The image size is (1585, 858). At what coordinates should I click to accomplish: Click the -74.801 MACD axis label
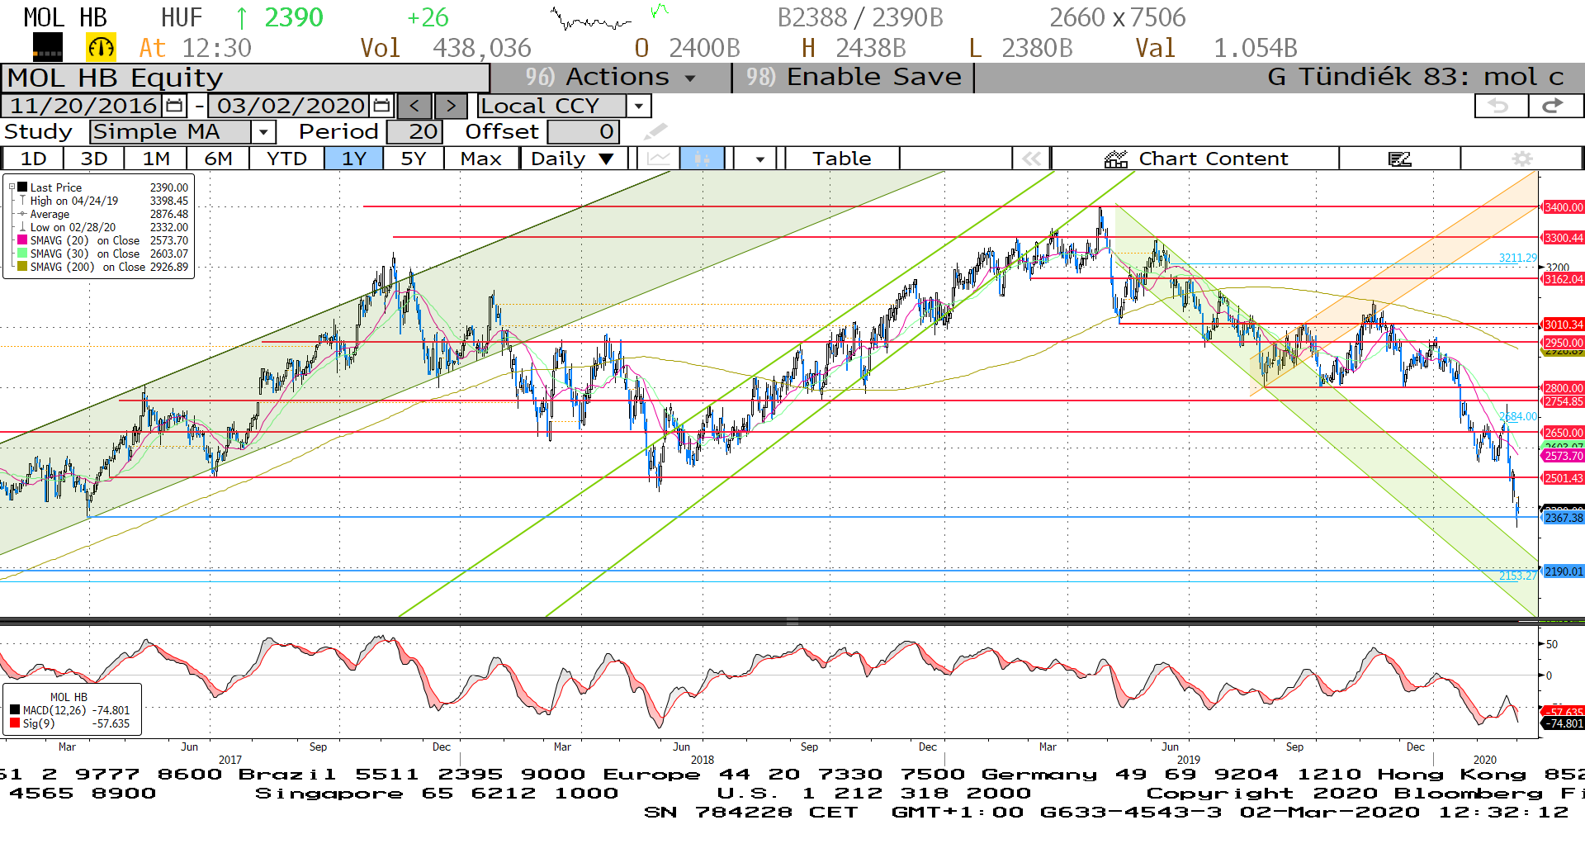(1564, 723)
